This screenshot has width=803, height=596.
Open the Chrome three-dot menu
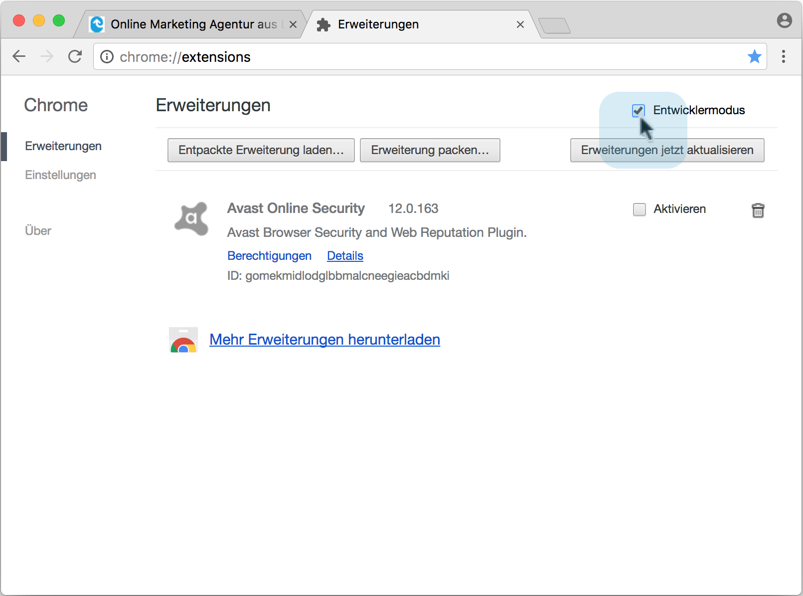[x=784, y=56]
